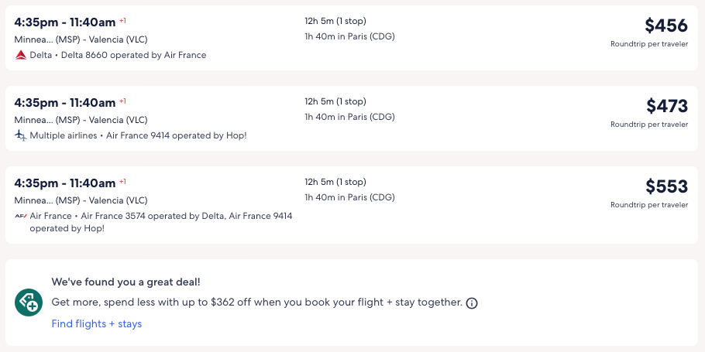Viewport: 705px width, 352px height.
Task: Open the Find flights + stays link
Action: coord(97,323)
